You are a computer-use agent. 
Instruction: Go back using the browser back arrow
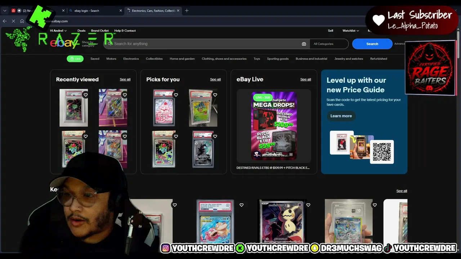(x=5, y=21)
